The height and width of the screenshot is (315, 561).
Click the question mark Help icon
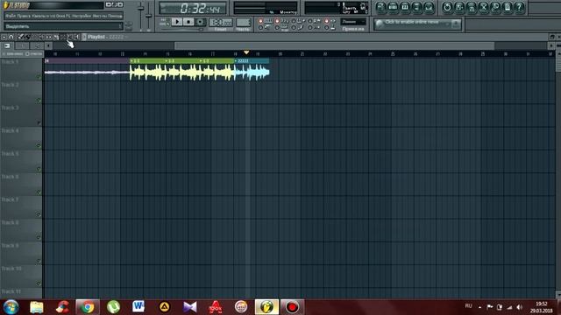pos(519,7)
